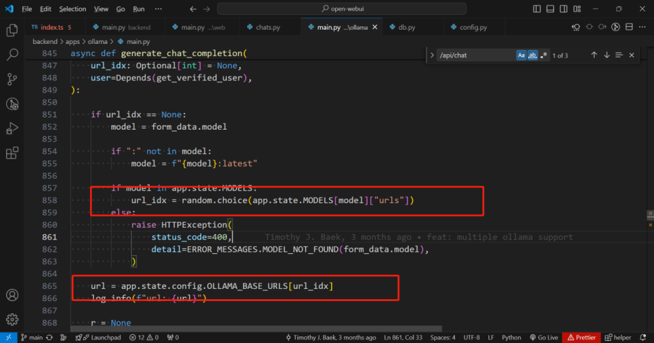Select Python language mode
Viewport: 654px width, 343px height.
[511, 338]
